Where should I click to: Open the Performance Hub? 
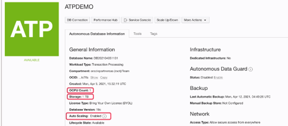coord(106,20)
